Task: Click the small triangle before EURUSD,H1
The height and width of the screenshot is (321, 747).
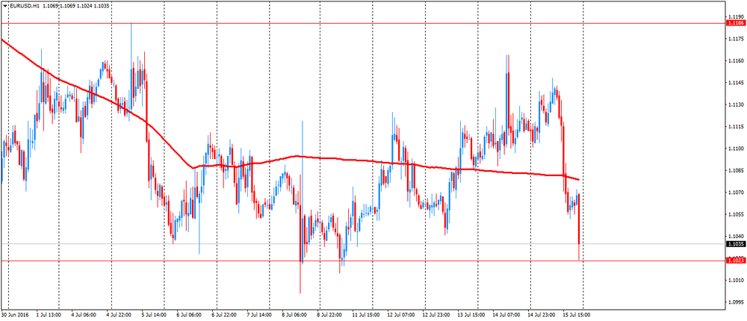Action: (4, 5)
